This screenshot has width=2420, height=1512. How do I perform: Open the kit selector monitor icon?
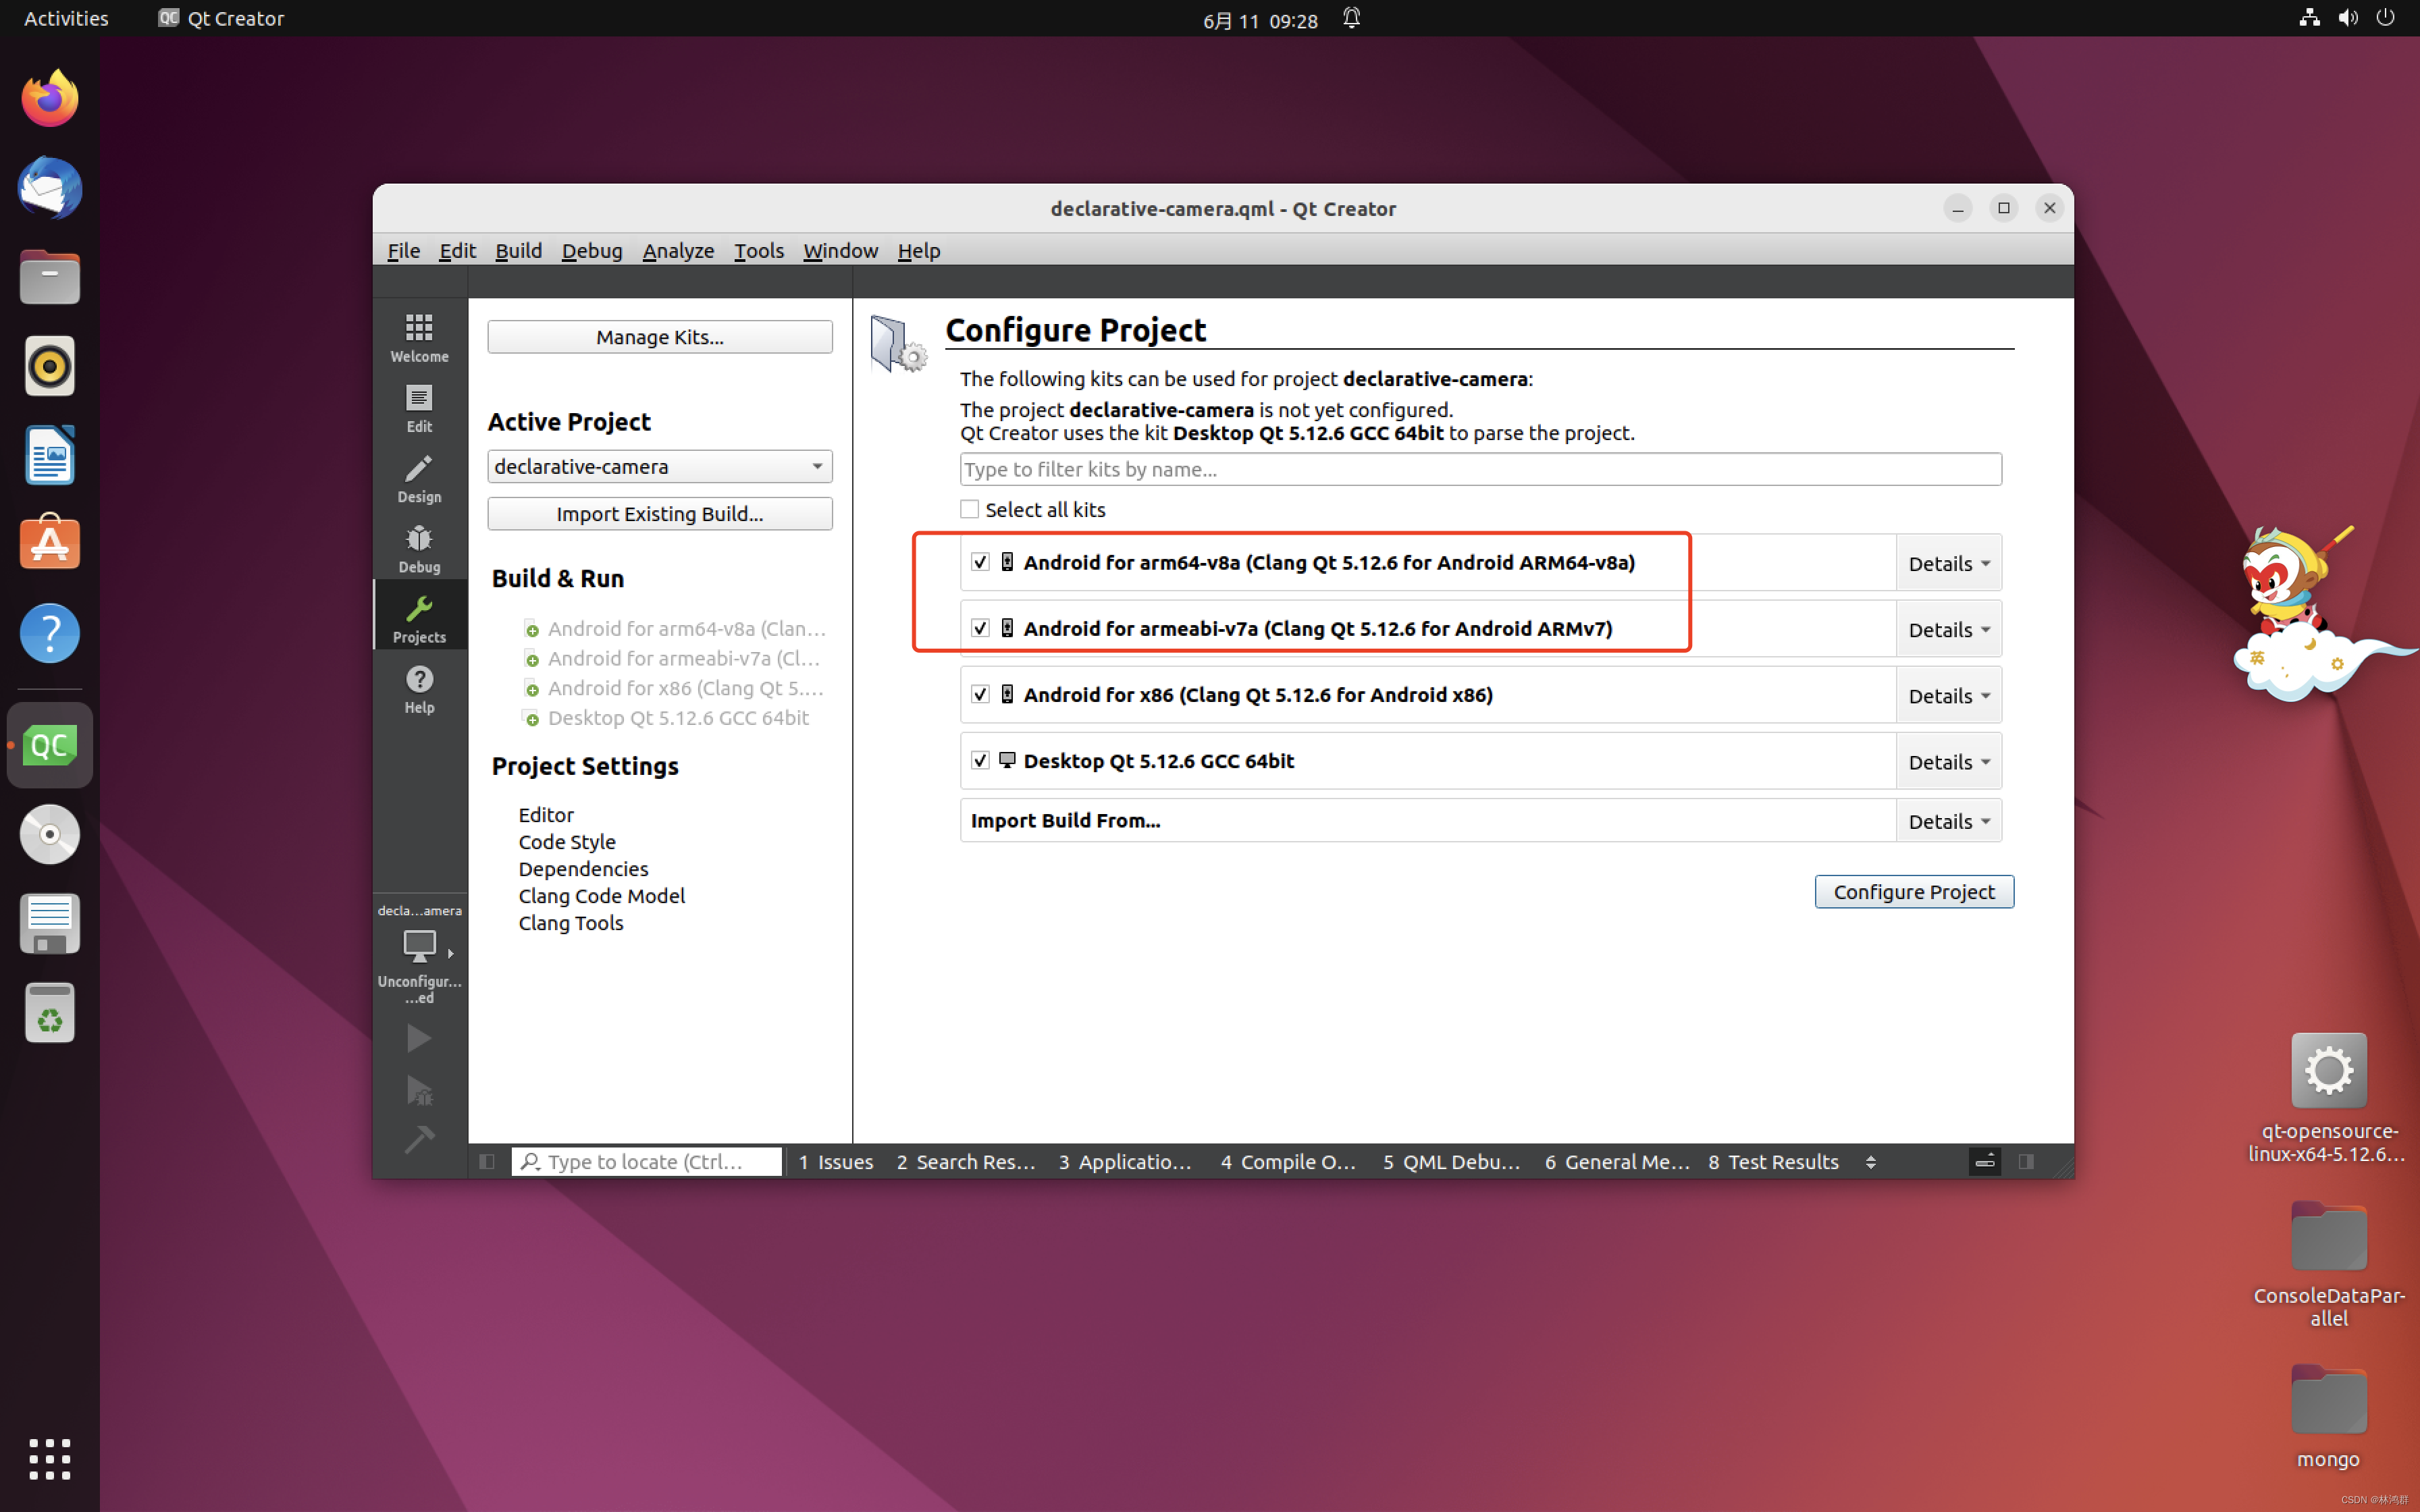(419, 945)
